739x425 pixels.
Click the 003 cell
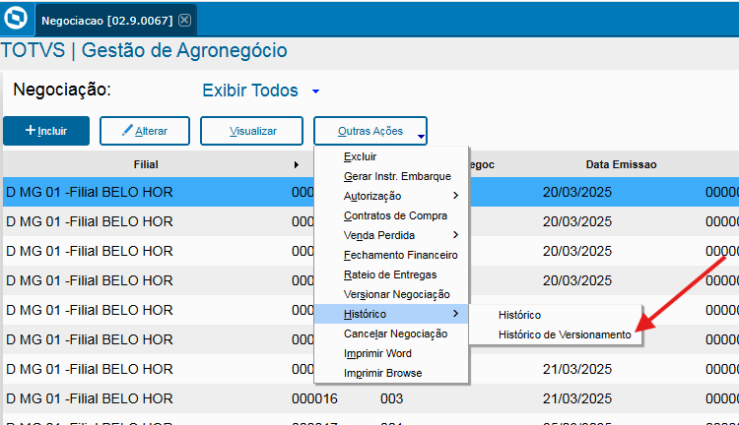pos(391,399)
